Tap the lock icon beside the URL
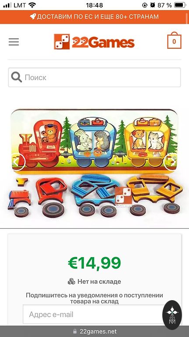 [x=75, y=331]
